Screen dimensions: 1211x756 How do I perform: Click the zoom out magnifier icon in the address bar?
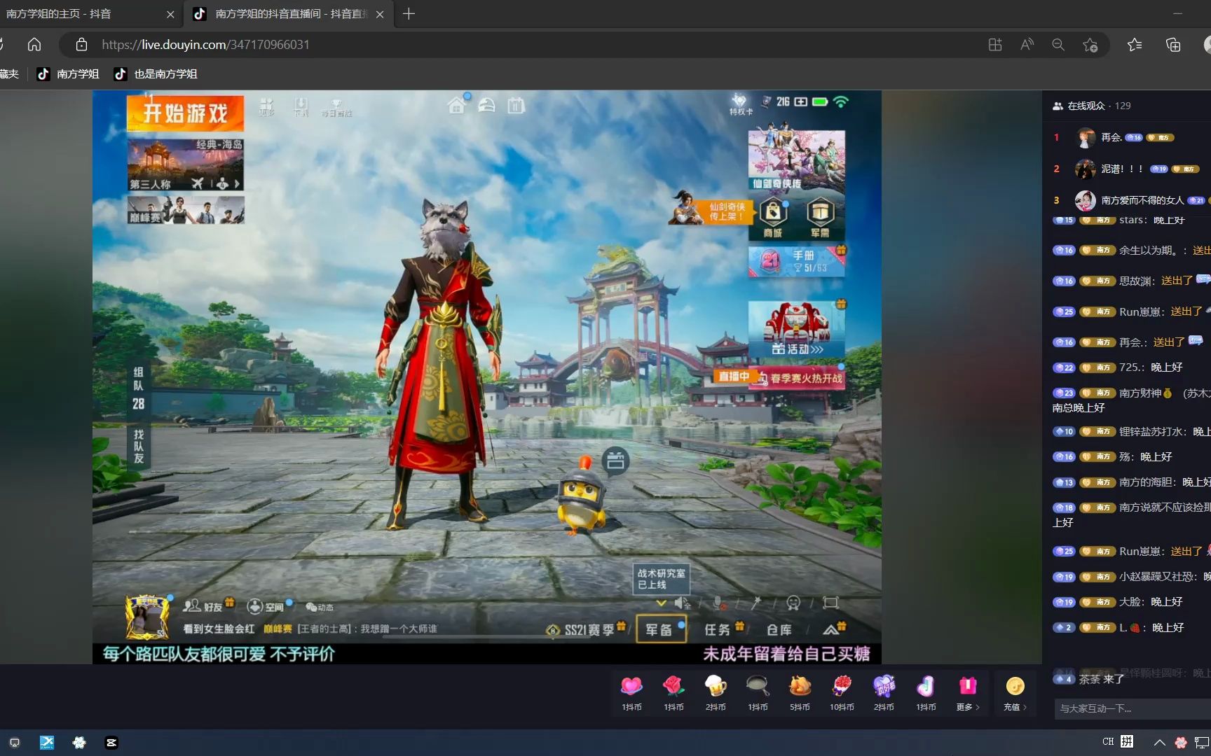1058,45
